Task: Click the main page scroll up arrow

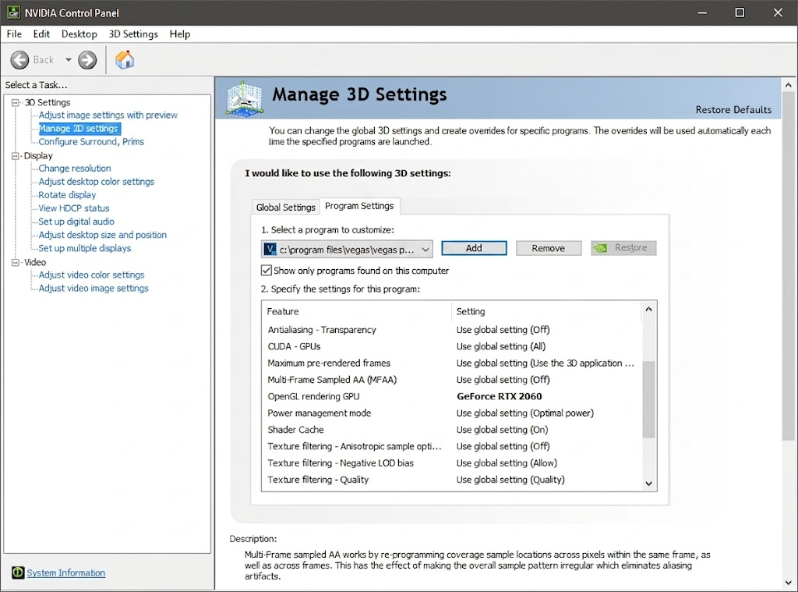Action: coord(789,85)
